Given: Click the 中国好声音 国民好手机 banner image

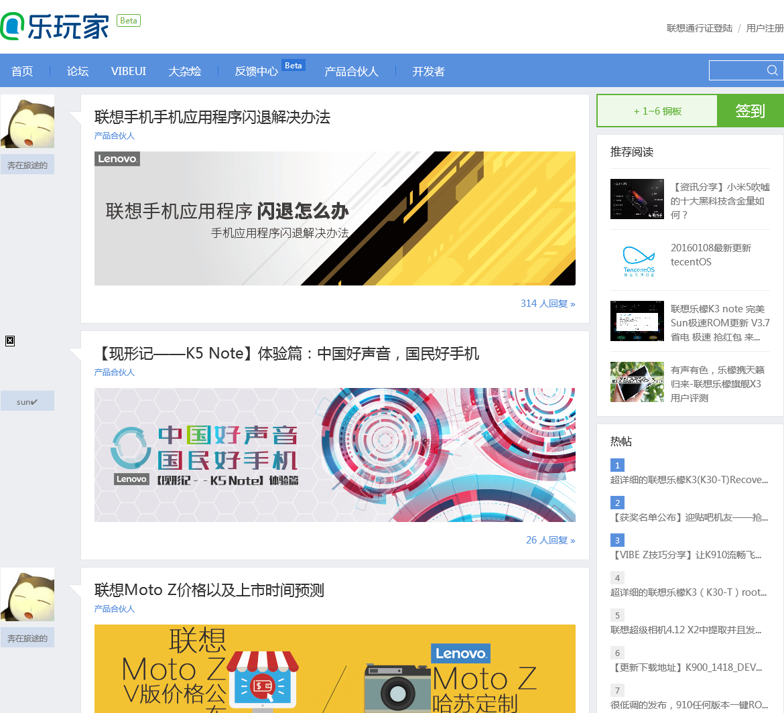Looking at the screenshot, I should click(x=335, y=455).
